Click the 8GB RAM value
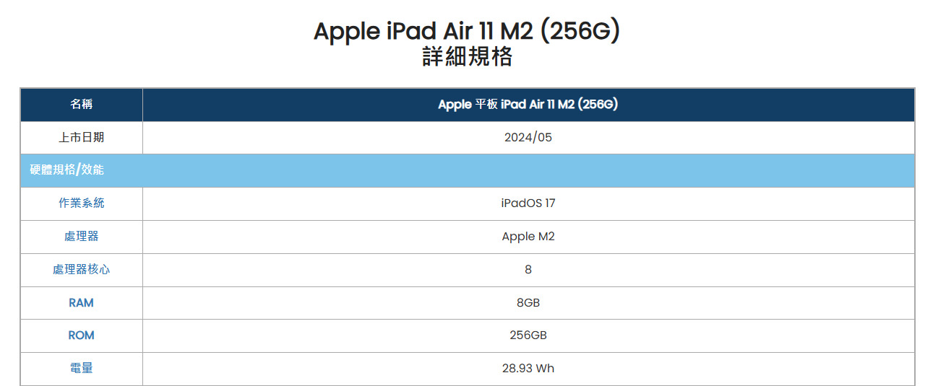The image size is (946, 386). click(528, 303)
